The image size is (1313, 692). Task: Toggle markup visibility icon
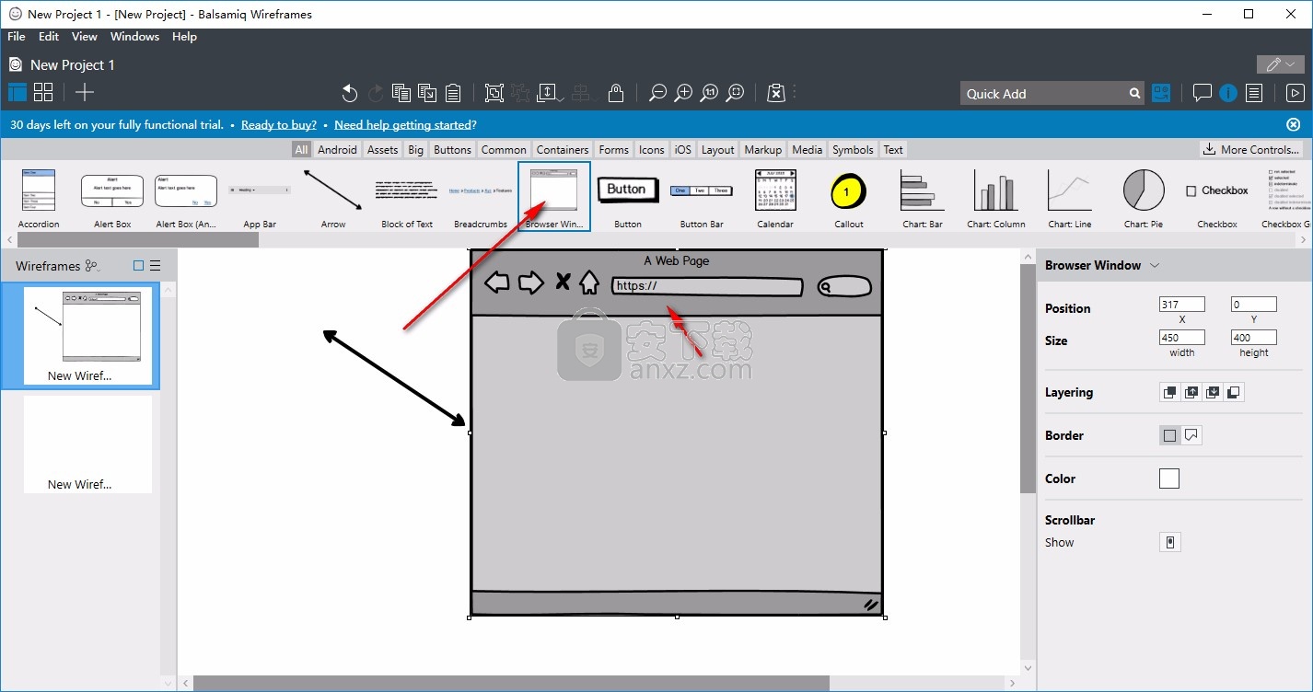click(776, 93)
